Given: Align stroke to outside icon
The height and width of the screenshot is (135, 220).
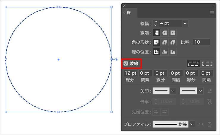Looking at the screenshot, I should pos(172,52).
